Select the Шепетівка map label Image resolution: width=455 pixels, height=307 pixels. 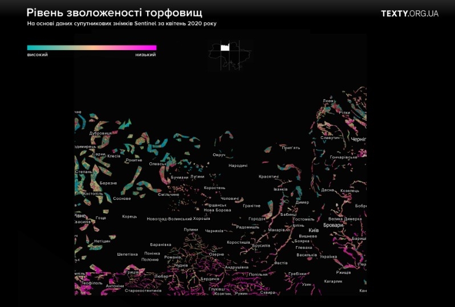[x=127, y=254]
